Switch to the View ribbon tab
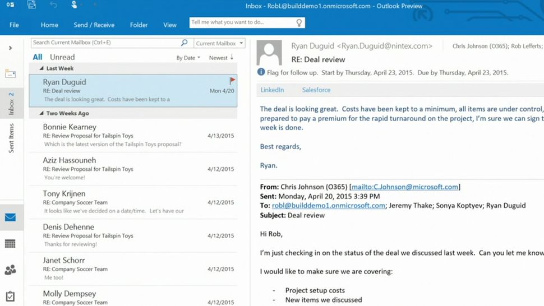Viewport: 544px width, 306px height. coord(170,25)
